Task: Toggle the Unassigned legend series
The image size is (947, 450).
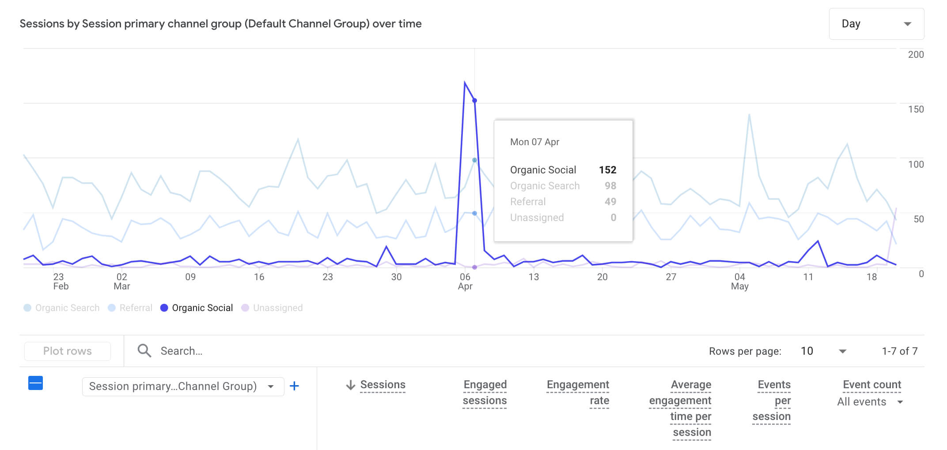Action: 272,308
